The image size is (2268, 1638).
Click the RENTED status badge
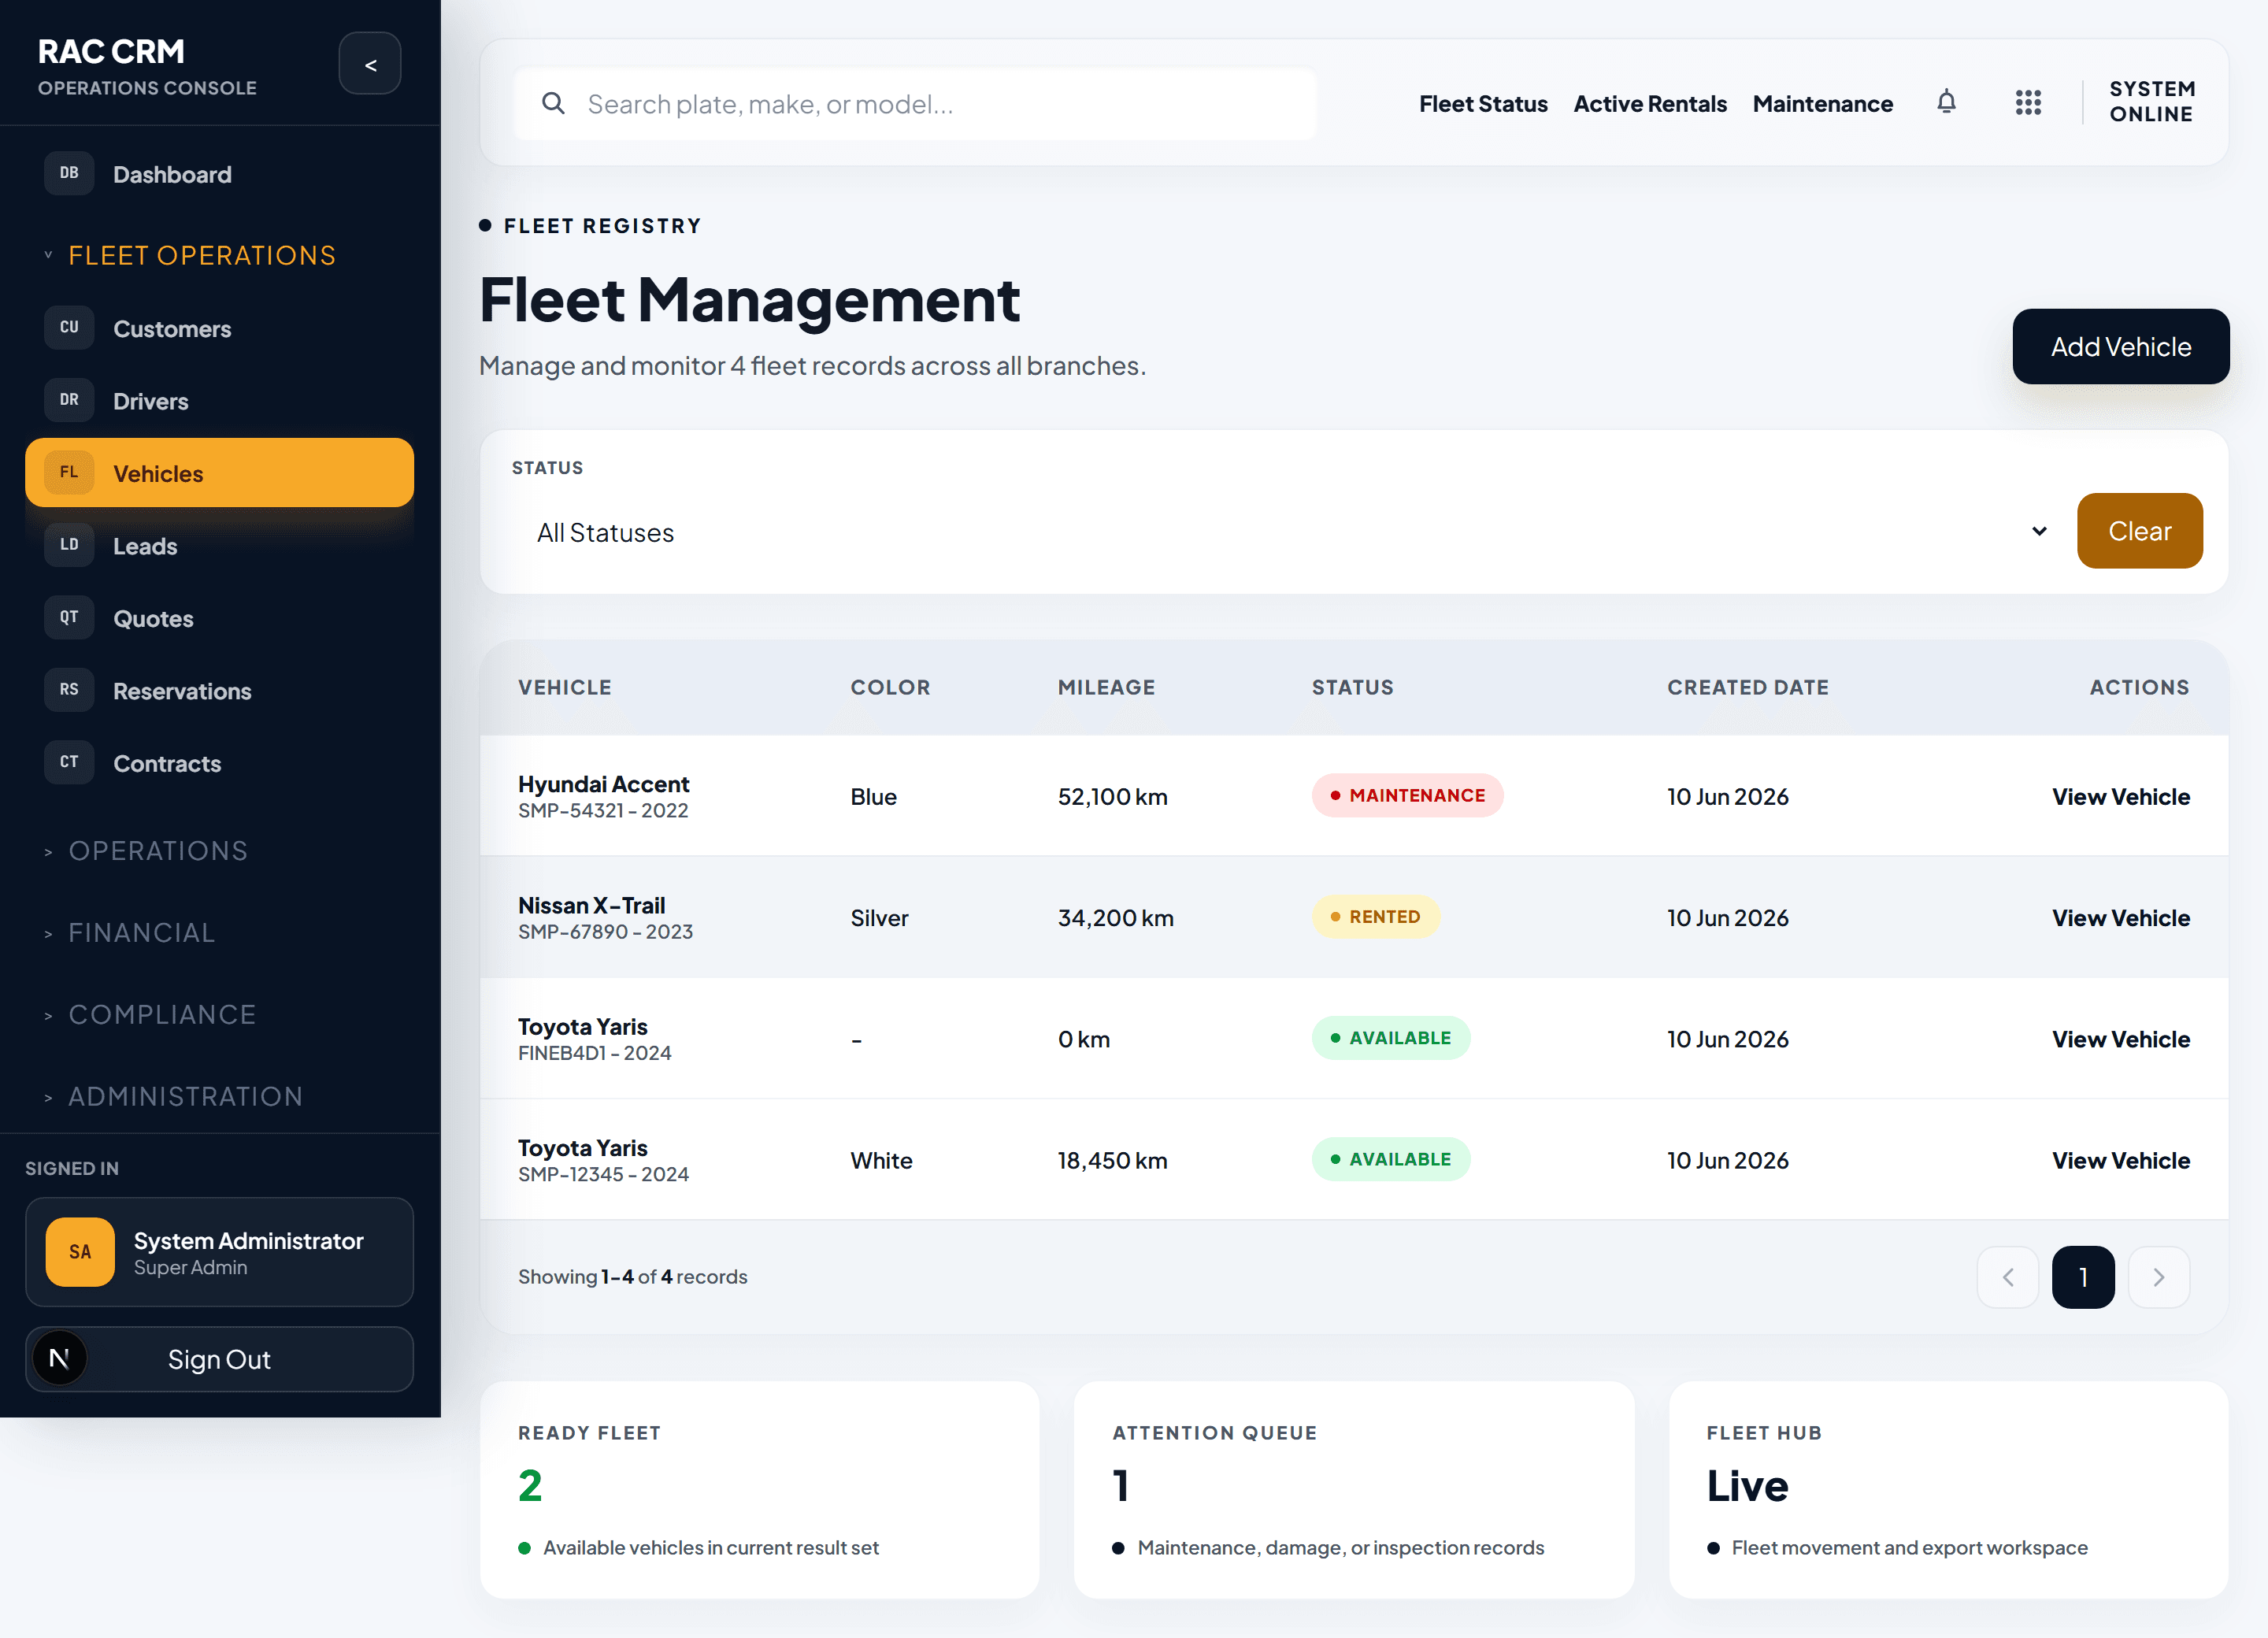[x=1375, y=916]
